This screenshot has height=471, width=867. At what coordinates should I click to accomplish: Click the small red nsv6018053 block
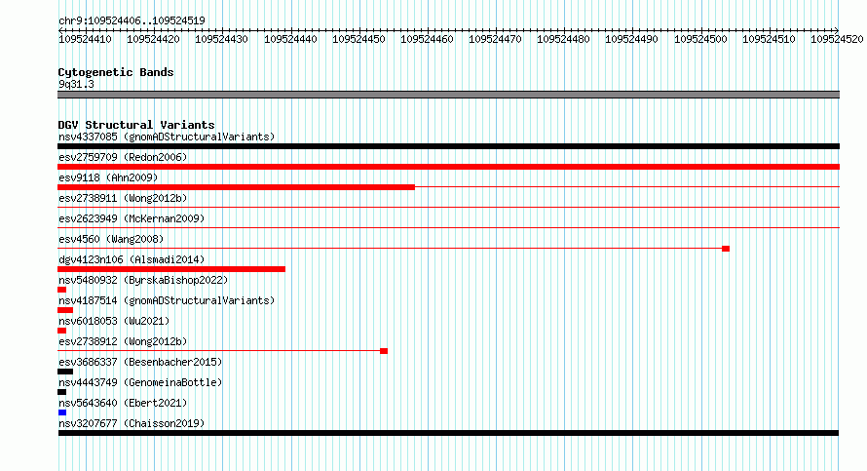[62, 331]
